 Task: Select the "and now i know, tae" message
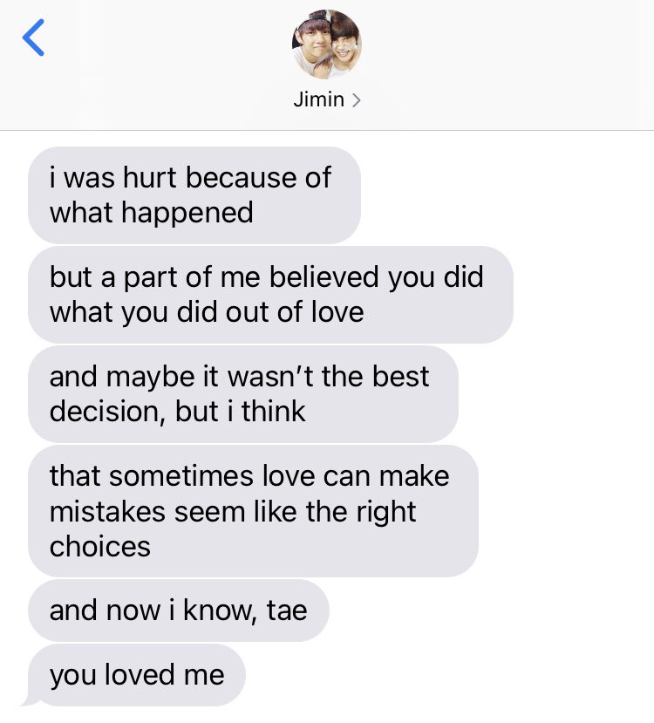click(179, 610)
